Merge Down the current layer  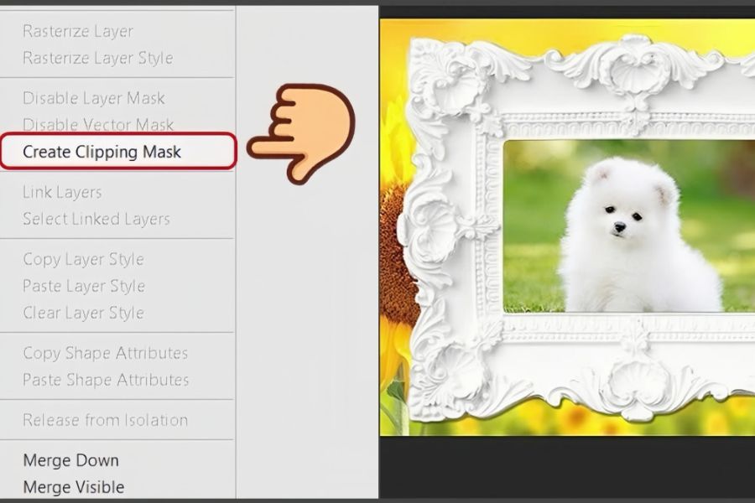click(70, 460)
